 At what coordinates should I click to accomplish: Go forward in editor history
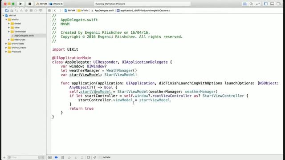[x=60, y=11]
